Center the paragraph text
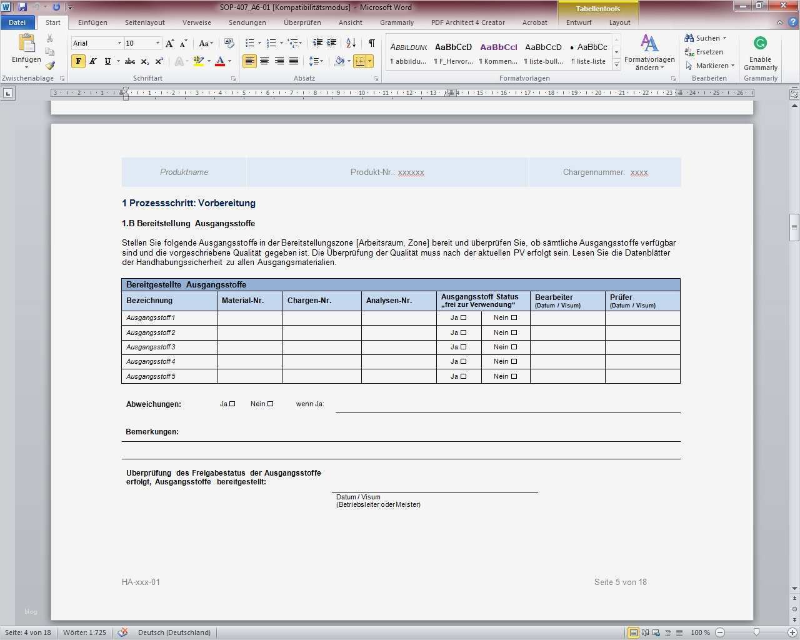Image resolution: width=800 pixels, height=640 pixels. (264, 61)
